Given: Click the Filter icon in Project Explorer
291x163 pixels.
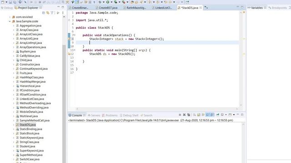Looking at the screenshot, I should pos(52,13).
